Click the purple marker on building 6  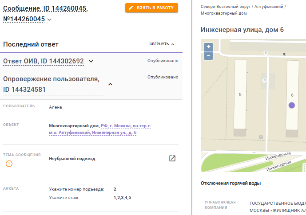(291, 106)
